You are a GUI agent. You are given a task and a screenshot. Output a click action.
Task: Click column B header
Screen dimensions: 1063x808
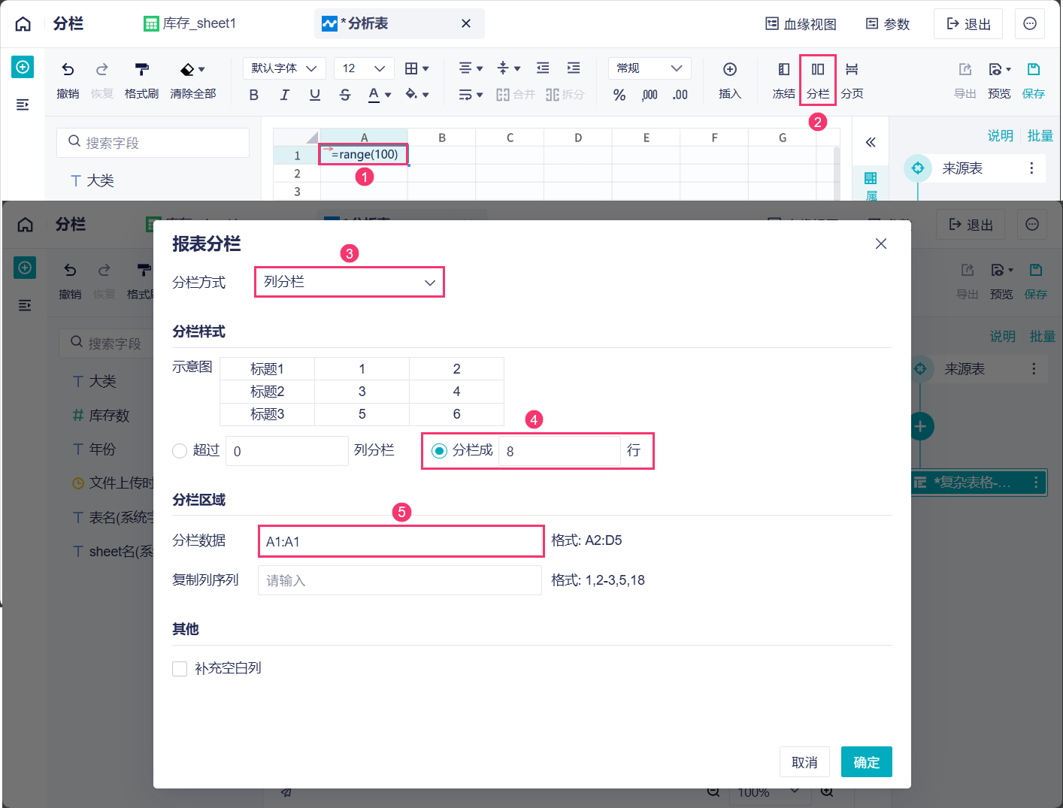(442, 138)
